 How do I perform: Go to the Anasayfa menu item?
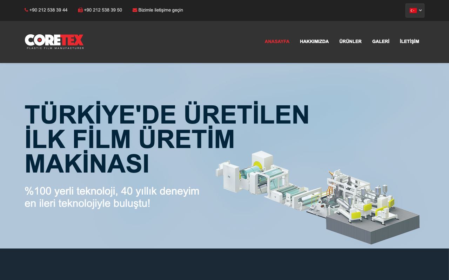click(277, 41)
